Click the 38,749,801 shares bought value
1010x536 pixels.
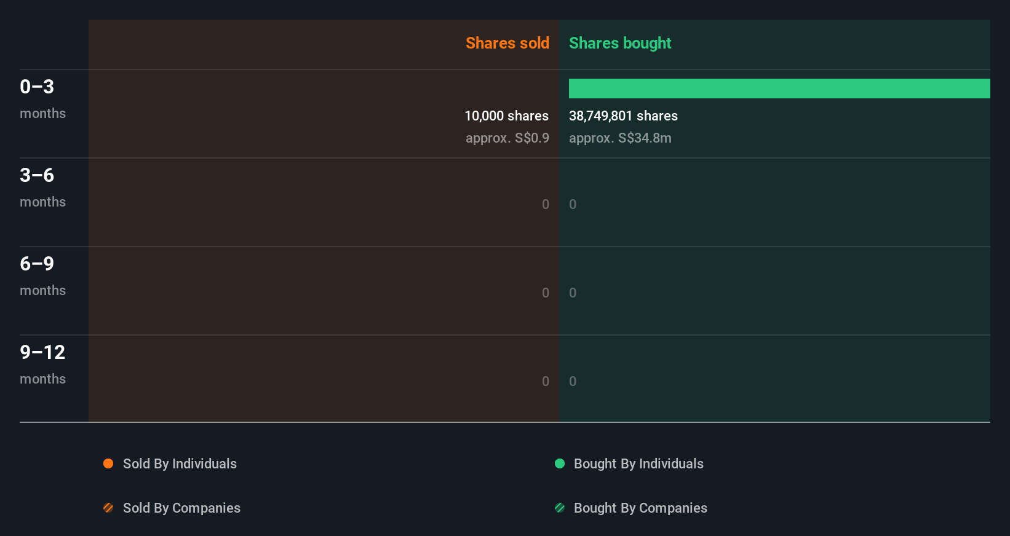pyautogui.click(x=623, y=116)
